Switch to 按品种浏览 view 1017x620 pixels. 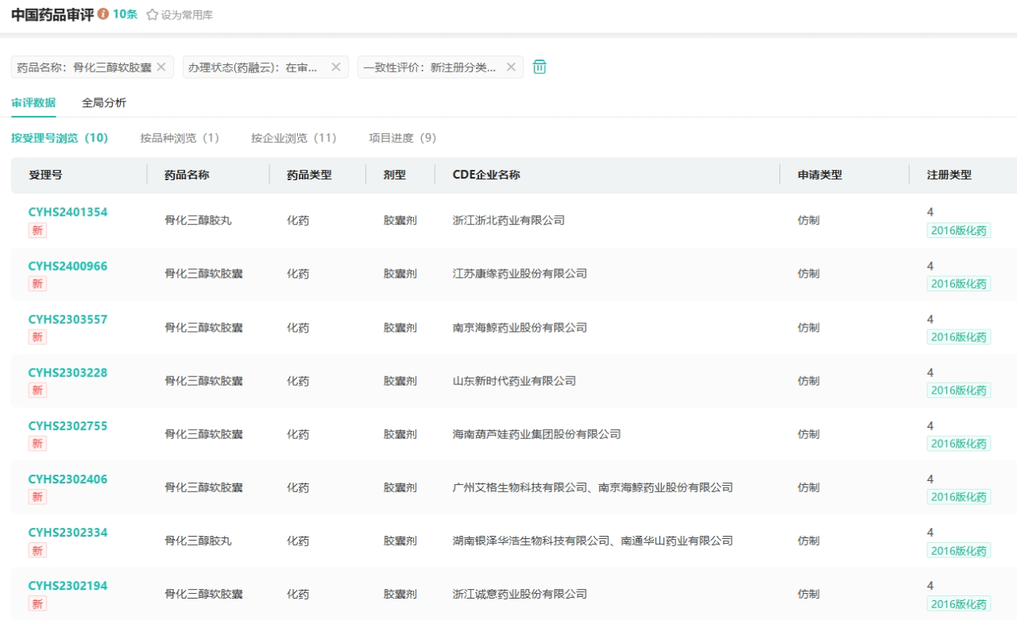coord(180,138)
